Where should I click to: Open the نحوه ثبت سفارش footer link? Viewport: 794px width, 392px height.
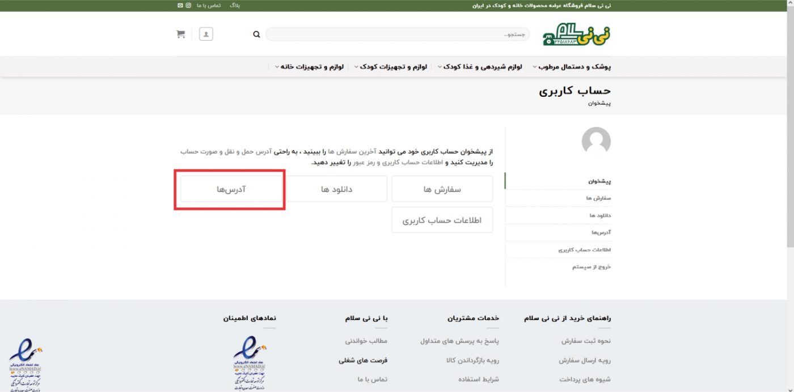[x=586, y=341]
